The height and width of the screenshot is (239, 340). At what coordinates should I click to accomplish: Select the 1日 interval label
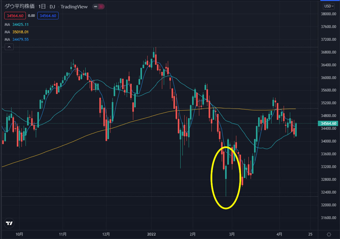pyautogui.click(x=42, y=7)
